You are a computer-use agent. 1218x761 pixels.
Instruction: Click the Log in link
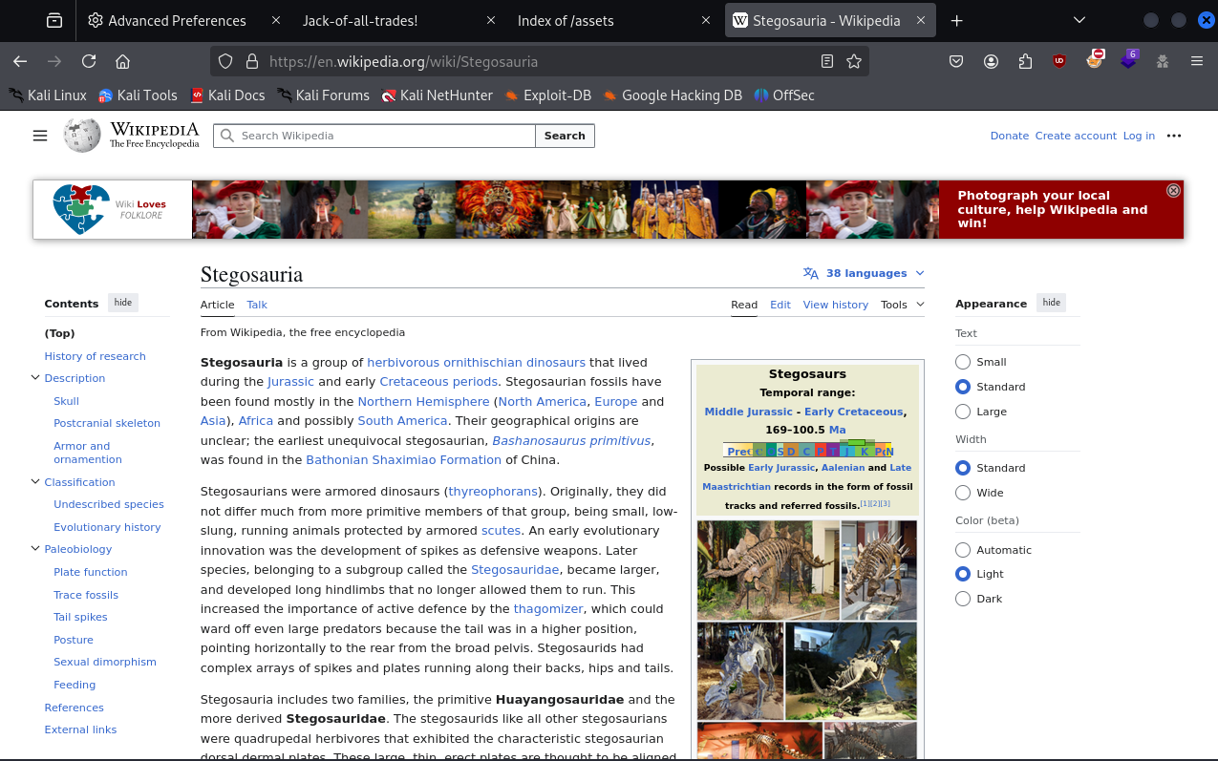coord(1139,136)
